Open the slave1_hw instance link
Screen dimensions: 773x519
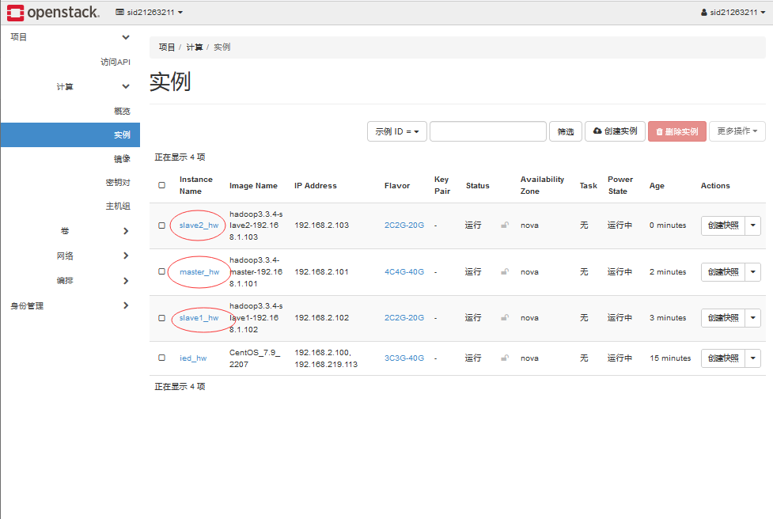point(199,318)
